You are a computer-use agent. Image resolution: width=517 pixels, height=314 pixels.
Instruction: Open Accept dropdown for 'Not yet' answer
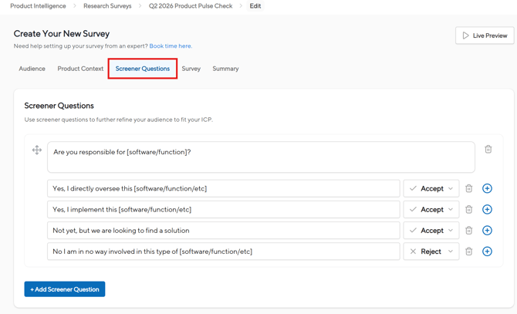pyautogui.click(x=431, y=230)
